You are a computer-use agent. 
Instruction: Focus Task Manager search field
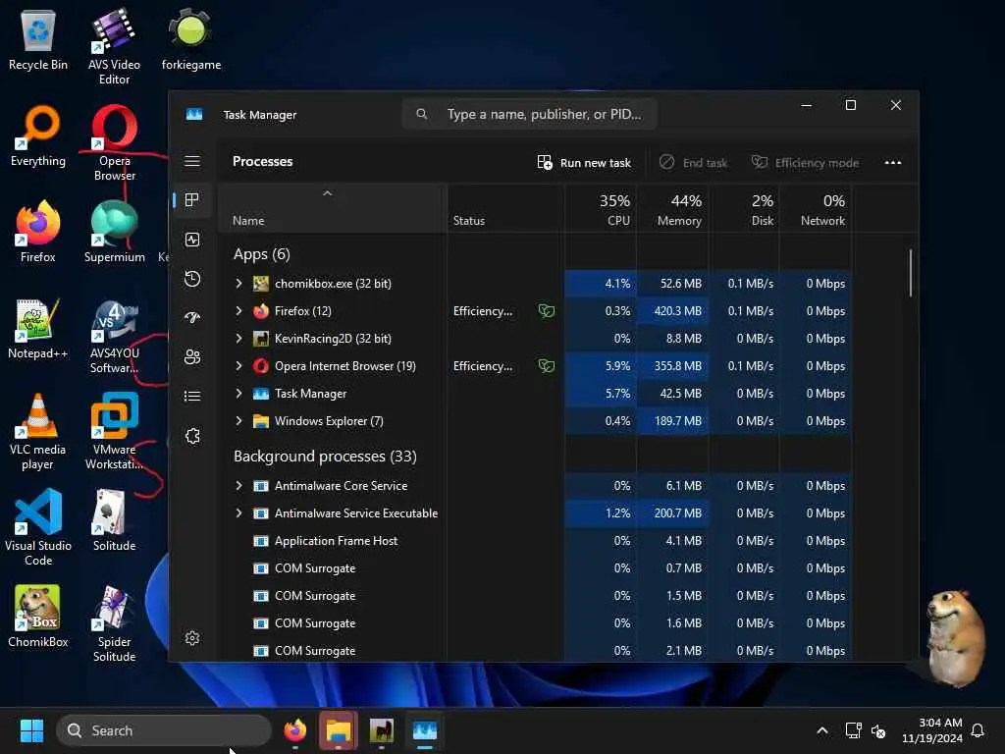[x=529, y=114]
